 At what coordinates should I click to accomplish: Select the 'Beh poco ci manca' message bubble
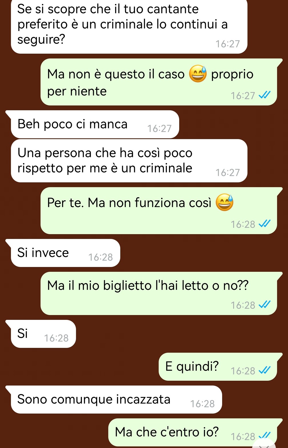coord(95,124)
